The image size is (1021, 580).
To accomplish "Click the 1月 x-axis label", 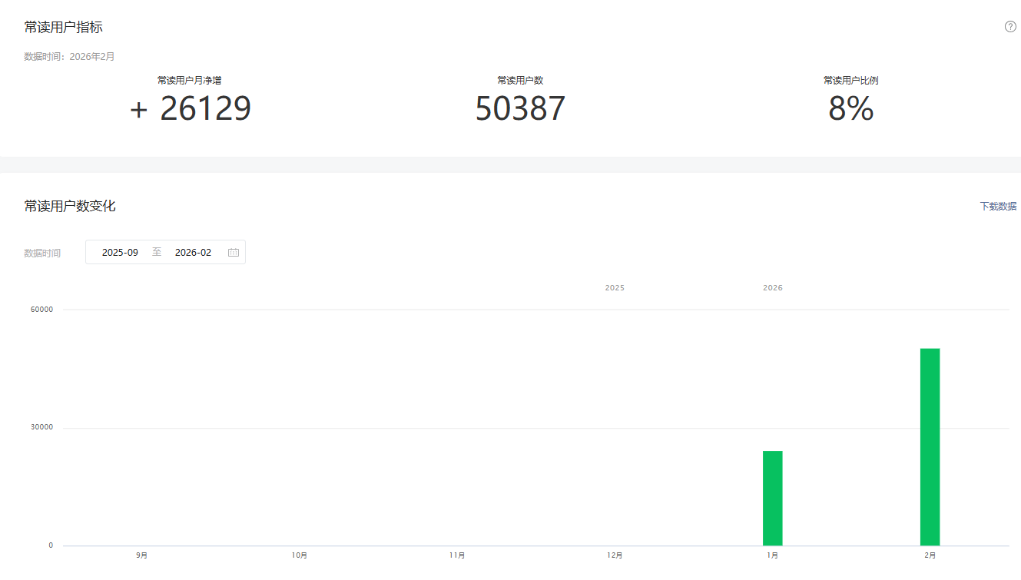I will [x=772, y=555].
